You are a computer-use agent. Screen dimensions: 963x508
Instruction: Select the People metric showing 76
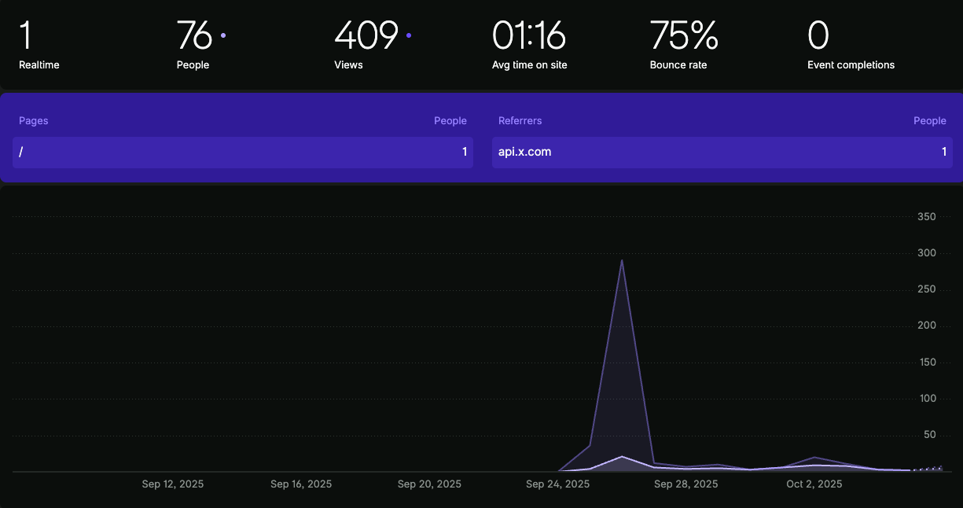tap(194, 46)
